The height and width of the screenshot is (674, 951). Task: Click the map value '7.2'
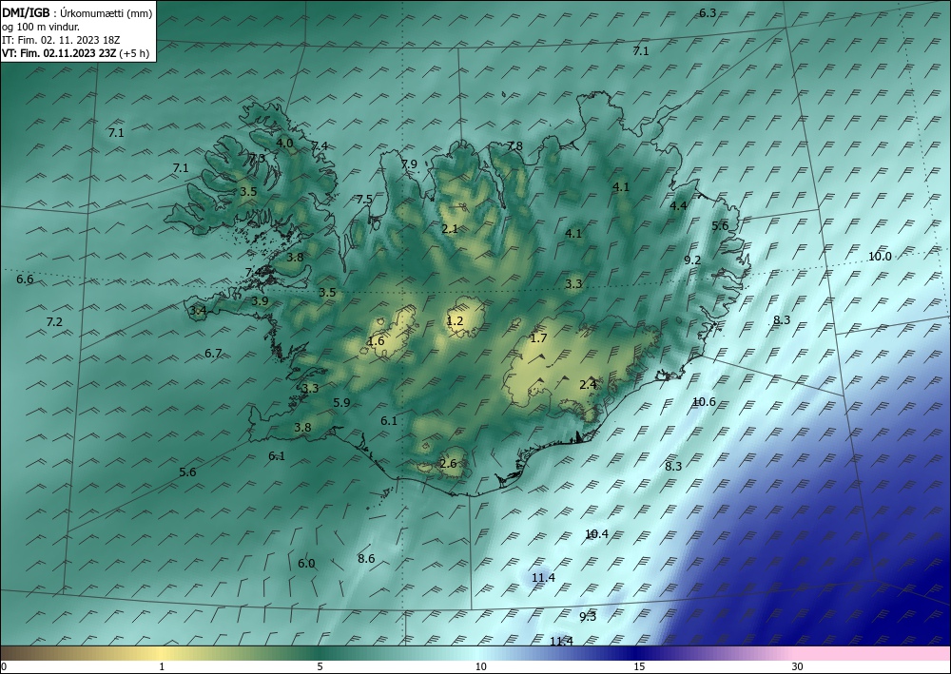click(x=54, y=321)
